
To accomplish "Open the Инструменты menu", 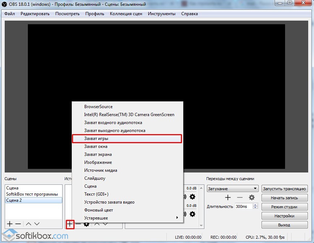I will [x=161, y=14].
